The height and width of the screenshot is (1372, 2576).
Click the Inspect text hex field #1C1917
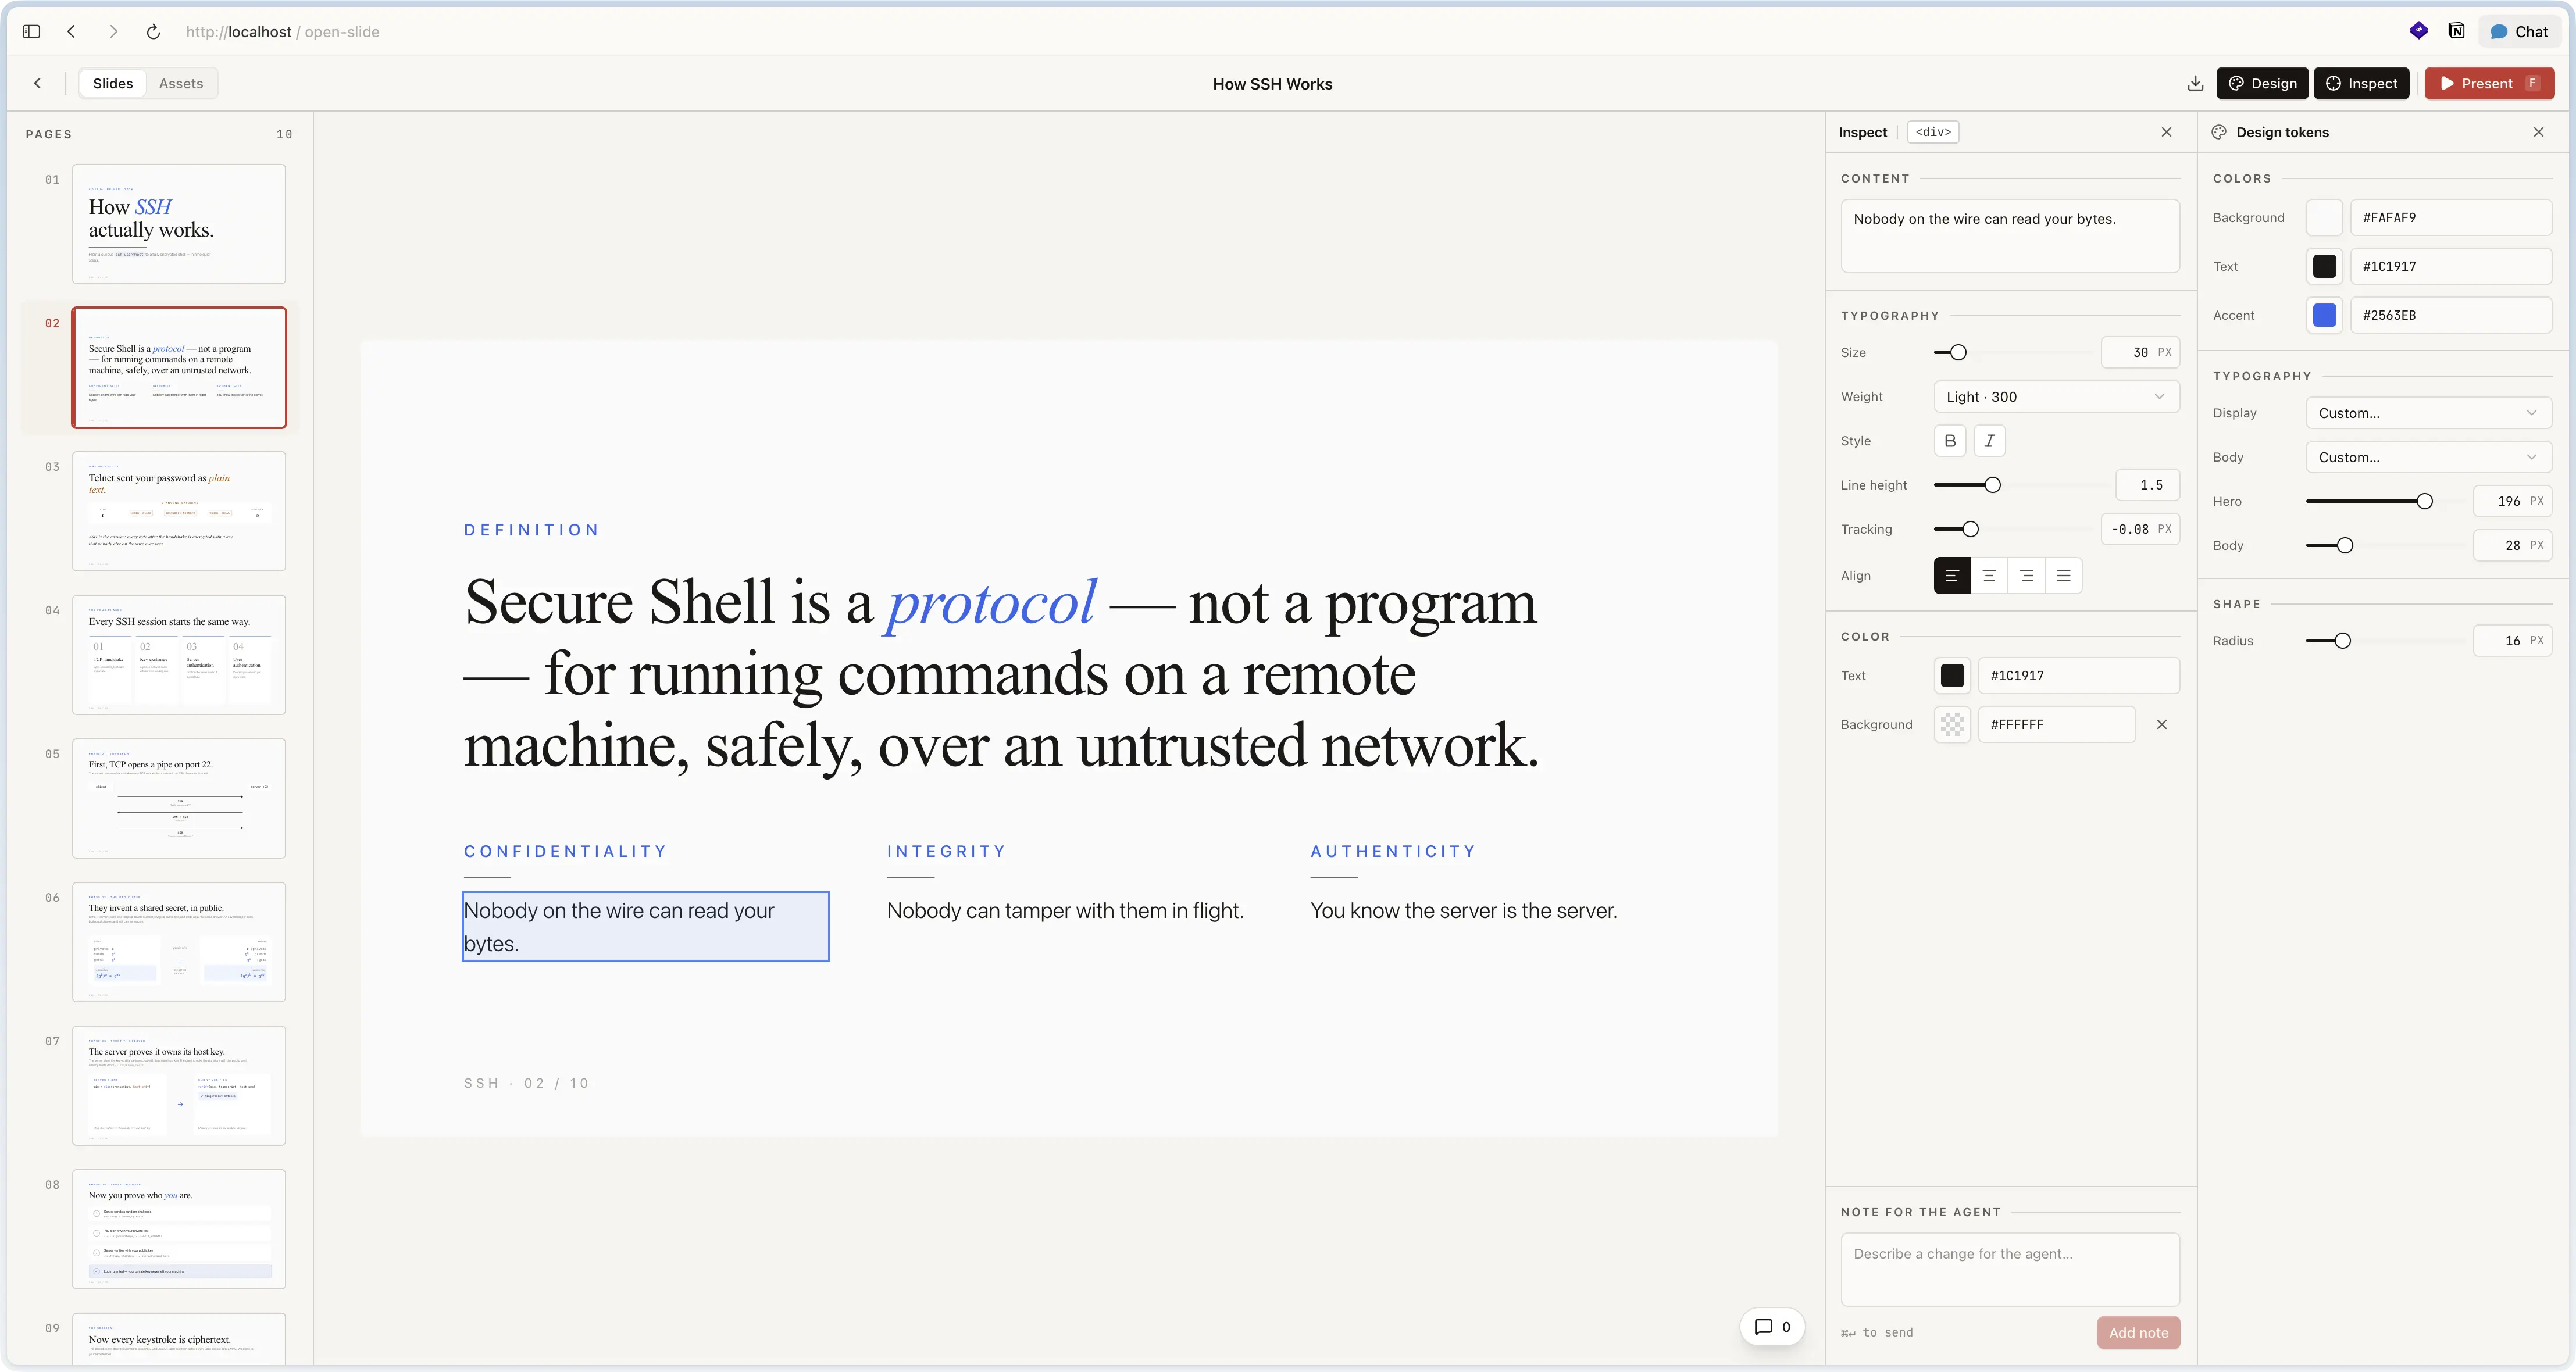[2078, 676]
